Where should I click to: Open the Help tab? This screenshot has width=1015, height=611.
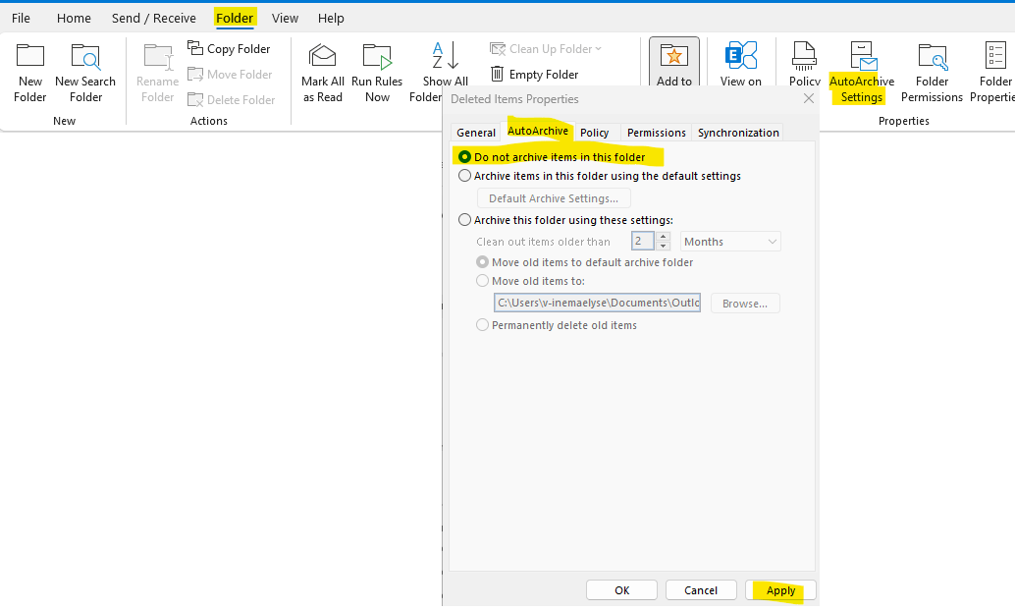point(331,18)
